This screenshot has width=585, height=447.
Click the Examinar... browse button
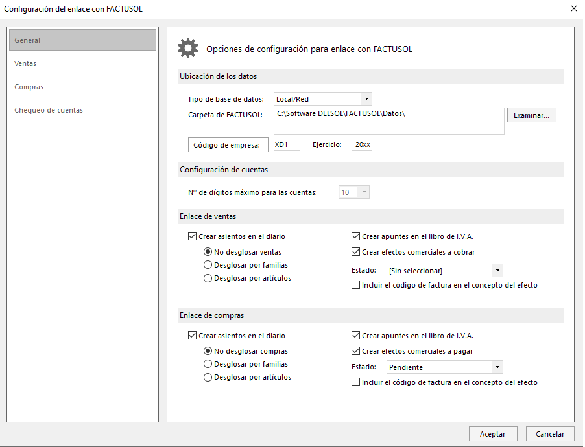531,115
